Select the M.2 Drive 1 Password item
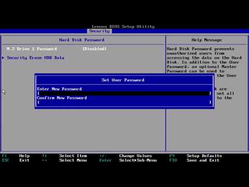 (x=32, y=49)
